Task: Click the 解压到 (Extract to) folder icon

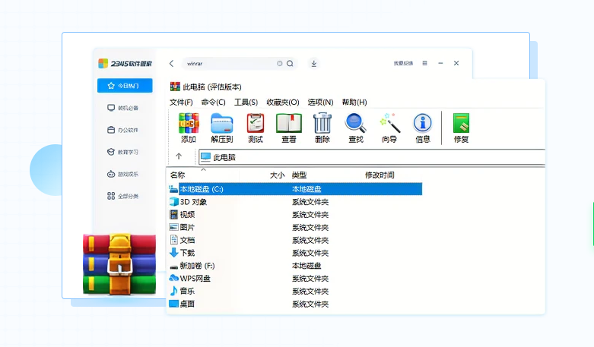Action: coord(221,123)
